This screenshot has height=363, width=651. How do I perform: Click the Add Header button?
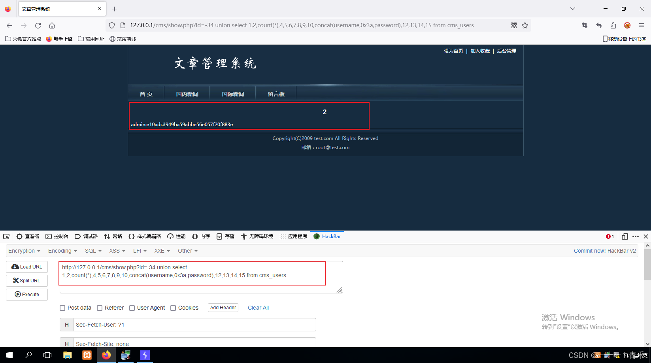223,308
